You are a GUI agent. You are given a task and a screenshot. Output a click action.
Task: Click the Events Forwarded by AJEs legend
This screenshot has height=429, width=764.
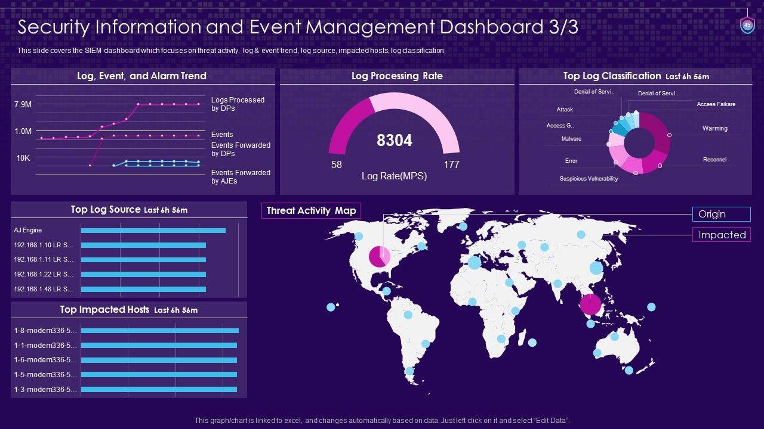[241, 177]
